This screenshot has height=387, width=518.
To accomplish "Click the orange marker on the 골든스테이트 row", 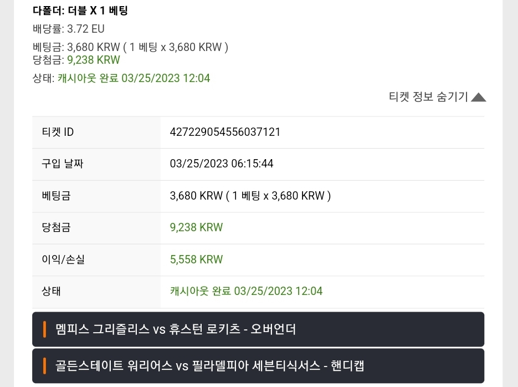I will point(45,366).
